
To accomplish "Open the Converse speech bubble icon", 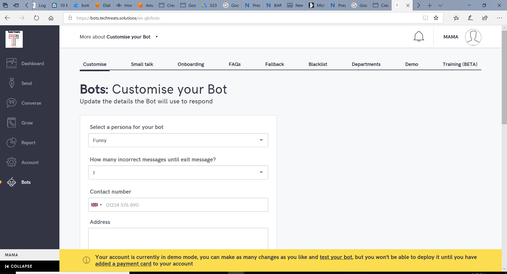I will point(11,103).
